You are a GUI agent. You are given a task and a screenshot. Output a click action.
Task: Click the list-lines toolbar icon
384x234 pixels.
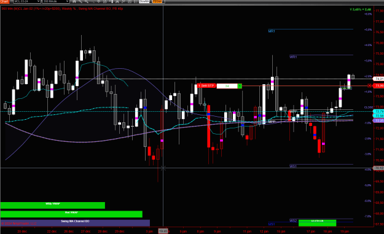[x=136, y=1]
